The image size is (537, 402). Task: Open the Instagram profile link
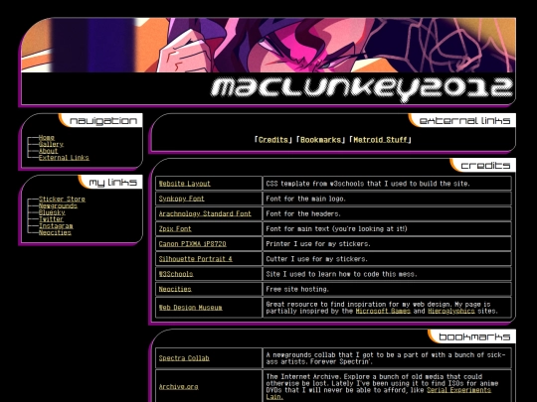tap(56, 226)
